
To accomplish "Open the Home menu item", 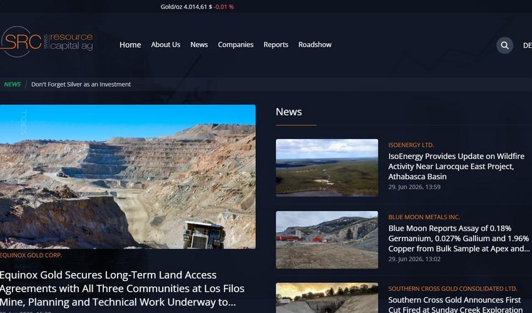I will tap(130, 45).
